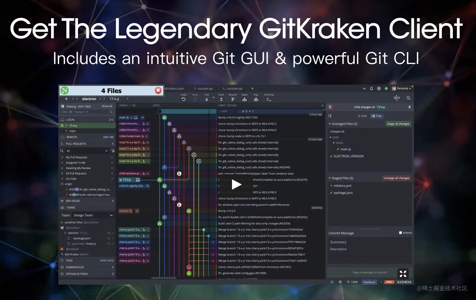Open the GITHUB ACTIONS section
The image size is (476, 300).
[87, 274]
